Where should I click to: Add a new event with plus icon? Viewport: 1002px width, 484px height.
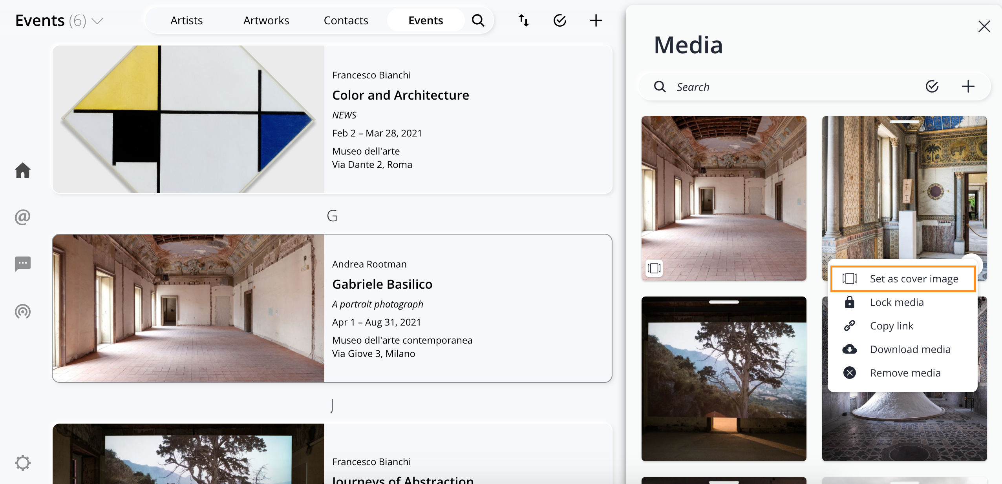pos(596,20)
